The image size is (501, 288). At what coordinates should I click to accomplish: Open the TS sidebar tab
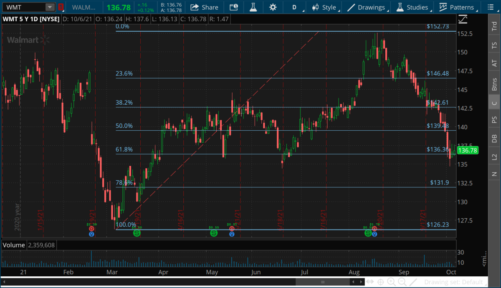pos(494,44)
